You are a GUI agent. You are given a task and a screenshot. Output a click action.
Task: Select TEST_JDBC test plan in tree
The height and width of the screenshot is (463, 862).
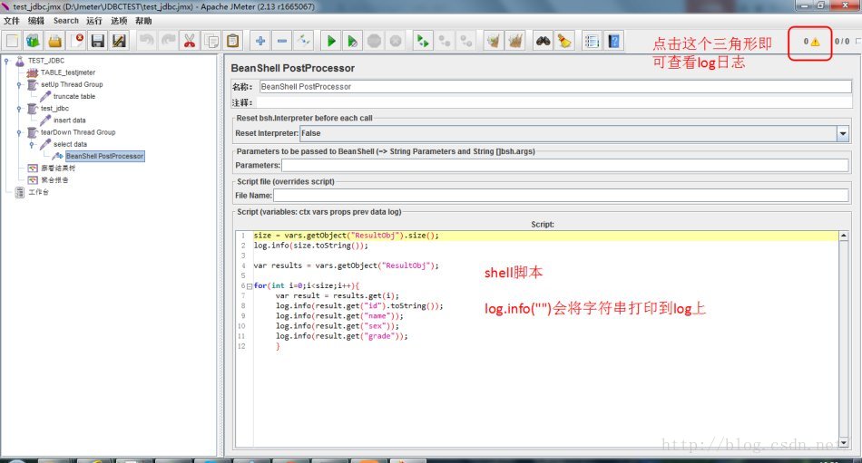[46, 61]
